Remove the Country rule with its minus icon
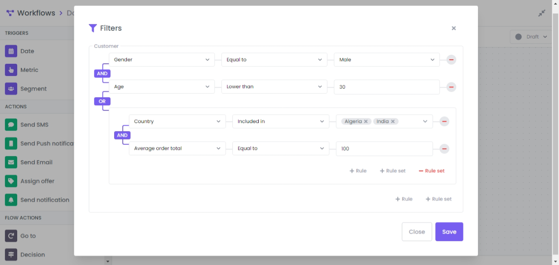Image resolution: width=559 pixels, height=265 pixels. coord(444,121)
